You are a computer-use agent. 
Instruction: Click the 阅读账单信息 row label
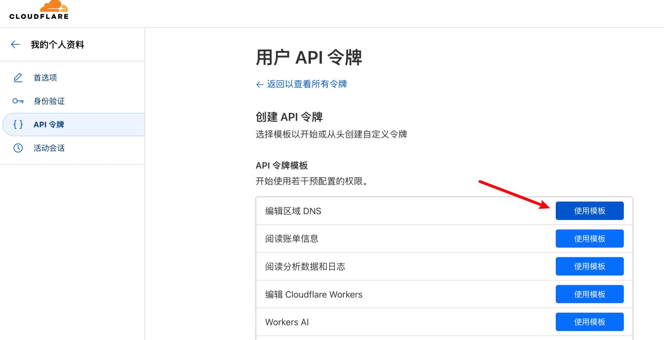tap(292, 239)
